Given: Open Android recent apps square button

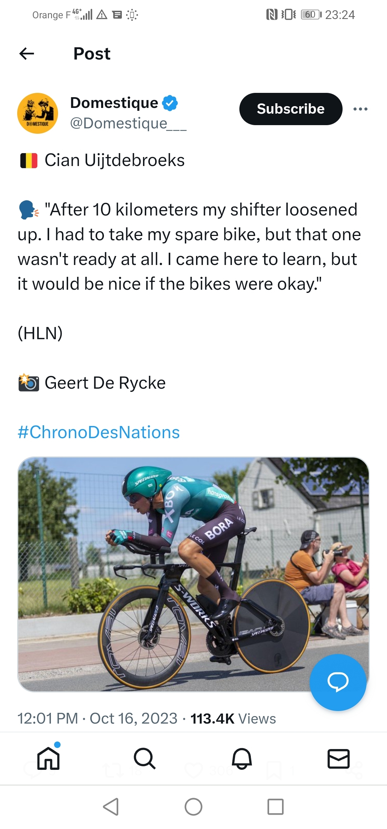Looking at the screenshot, I should (275, 807).
